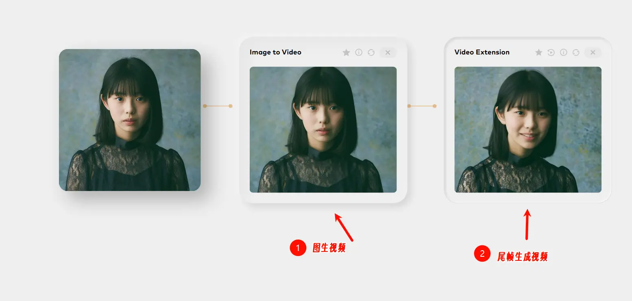Regenerate the Image to Video result
Viewport: 632px width, 301px height.
[x=371, y=52]
